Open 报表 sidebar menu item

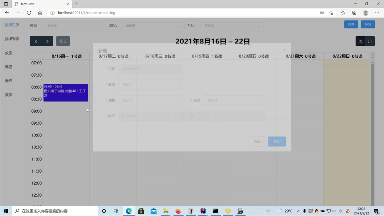pyautogui.click(x=8, y=95)
